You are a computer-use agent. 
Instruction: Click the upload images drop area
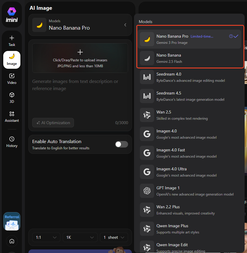(80, 58)
